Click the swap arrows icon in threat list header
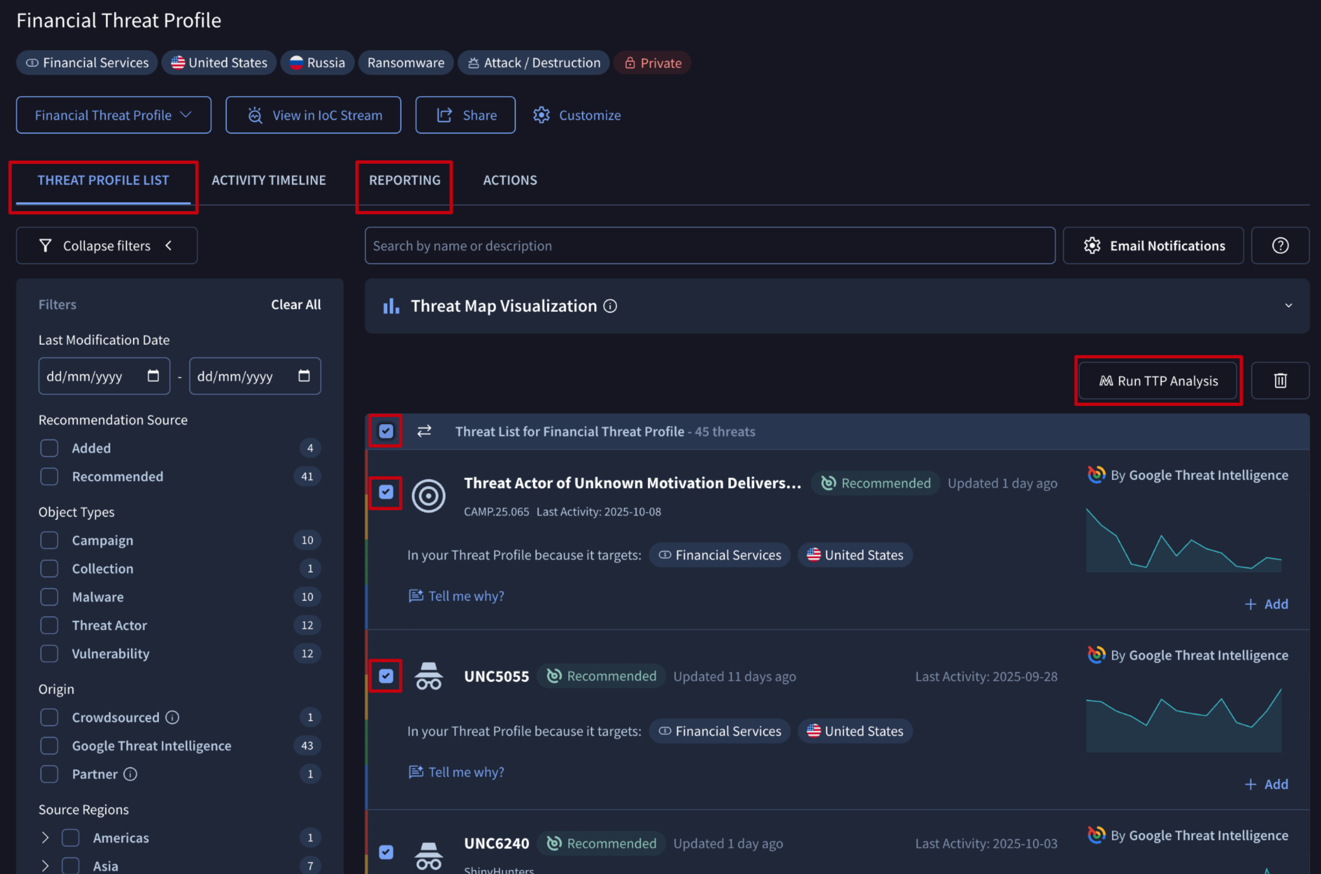This screenshot has width=1321, height=874. (x=424, y=431)
